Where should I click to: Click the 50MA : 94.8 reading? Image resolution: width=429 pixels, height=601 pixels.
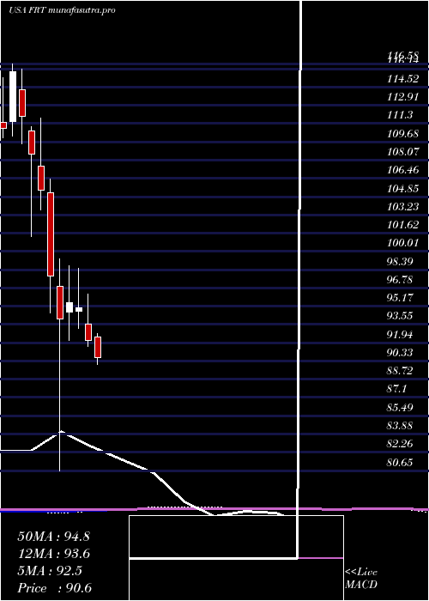click(x=53, y=537)
